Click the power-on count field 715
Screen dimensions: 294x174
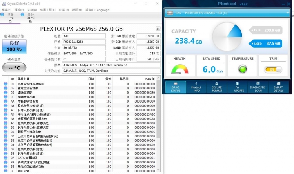149,54
